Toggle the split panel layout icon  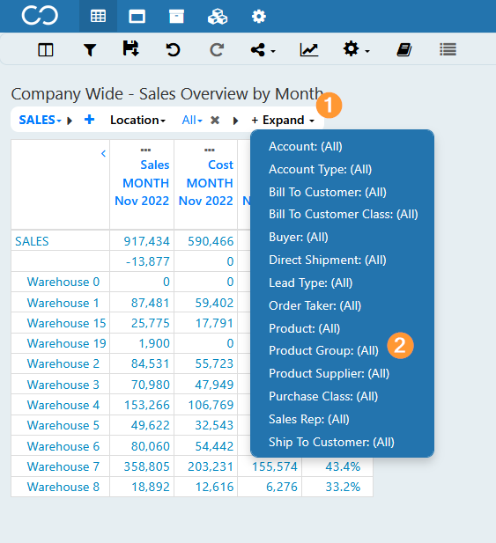(x=46, y=50)
